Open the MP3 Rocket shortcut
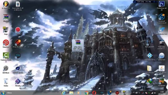The height and width of the screenshot is (95, 168). 162,31
